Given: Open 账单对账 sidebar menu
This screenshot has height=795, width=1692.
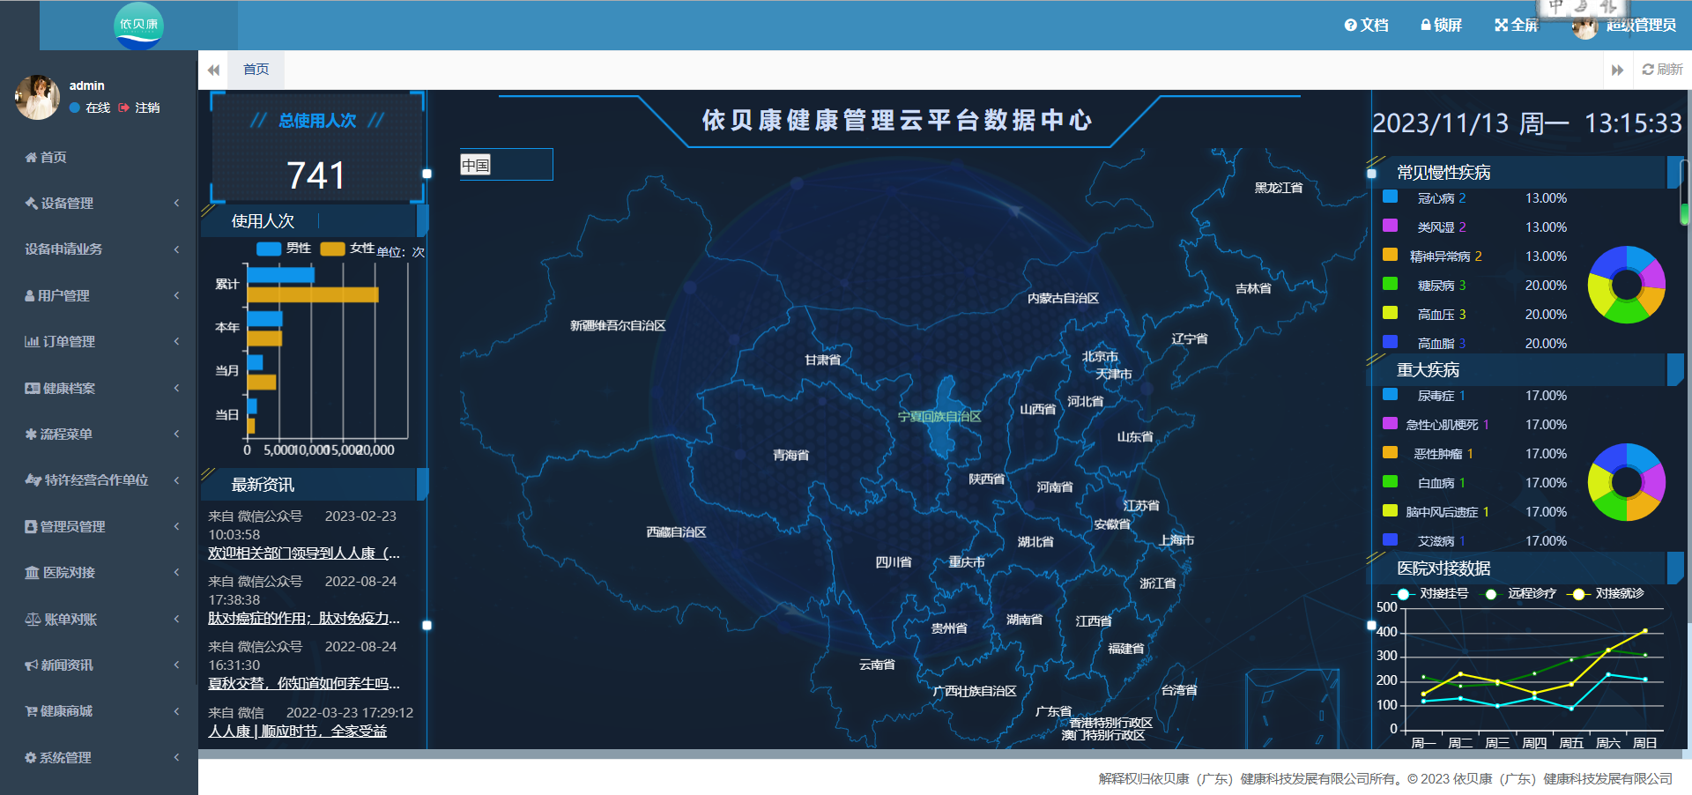Looking at the screenshot, I should [99, 619].
